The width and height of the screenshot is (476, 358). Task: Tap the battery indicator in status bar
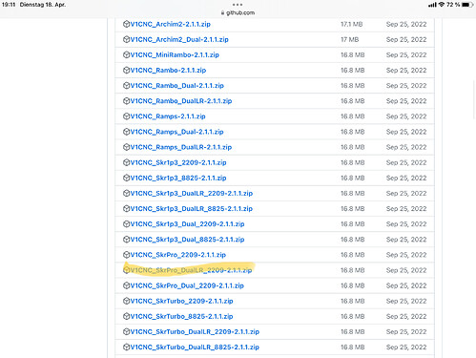tap(467, 5)
